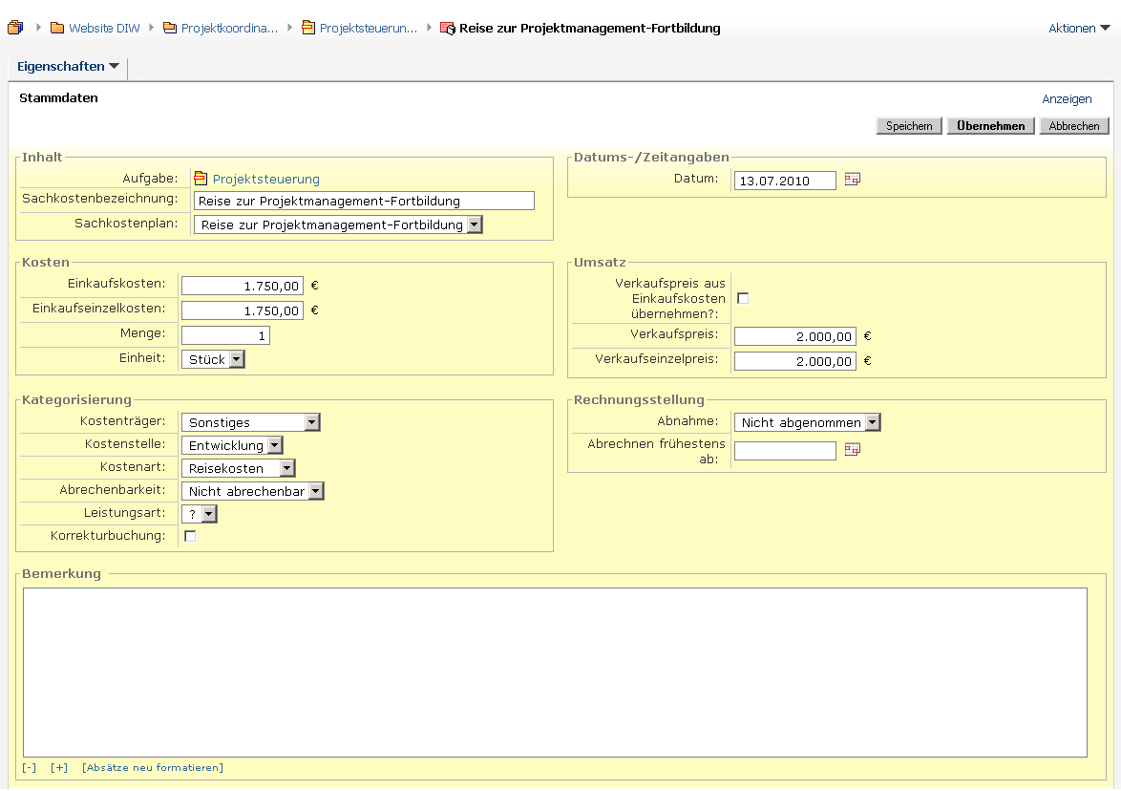
Task: Click into the Bemerkung text area
Action: pyautogui.click(x=554, y=672)
